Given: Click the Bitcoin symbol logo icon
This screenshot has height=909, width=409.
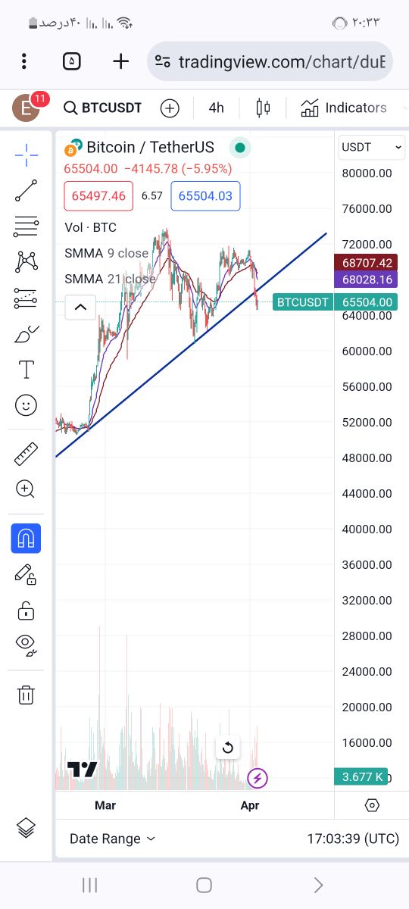Looking at the screenshot, I should tap(73, 147).
